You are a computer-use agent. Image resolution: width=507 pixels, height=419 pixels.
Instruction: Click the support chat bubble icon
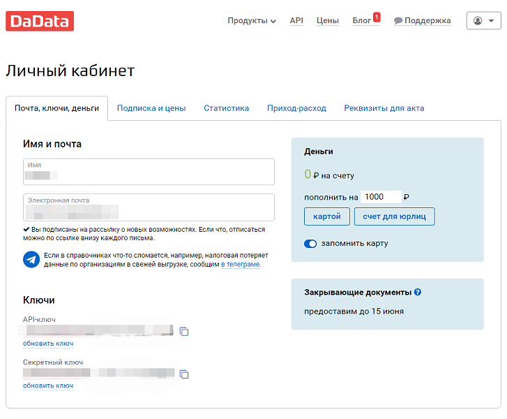pyautogui.click(x=398, y=21)
